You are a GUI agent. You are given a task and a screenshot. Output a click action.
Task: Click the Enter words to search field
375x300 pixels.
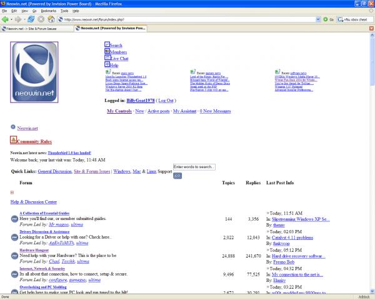pyautogui.click(x=194, y=167)
